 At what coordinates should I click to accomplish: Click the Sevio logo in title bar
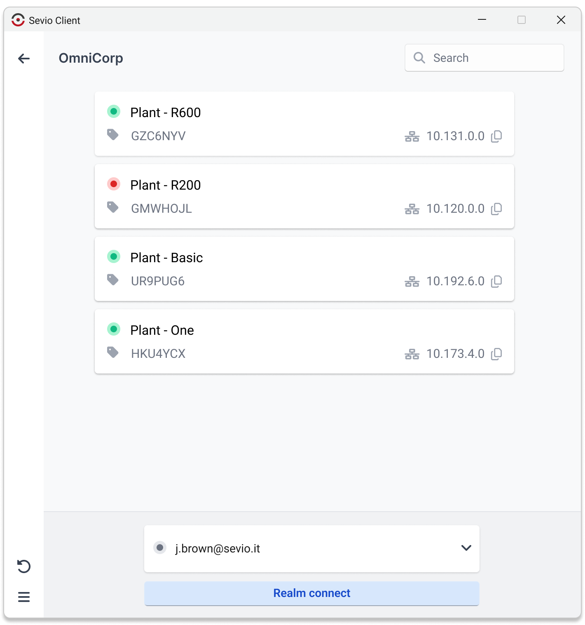click(x=18, y=20)
